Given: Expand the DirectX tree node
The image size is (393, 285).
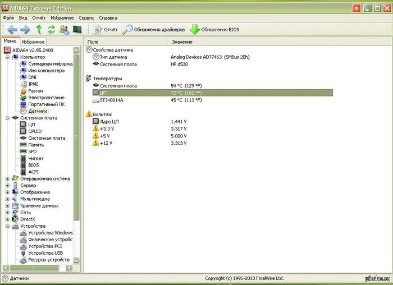Looking at the screenshot, I should 7,219.
